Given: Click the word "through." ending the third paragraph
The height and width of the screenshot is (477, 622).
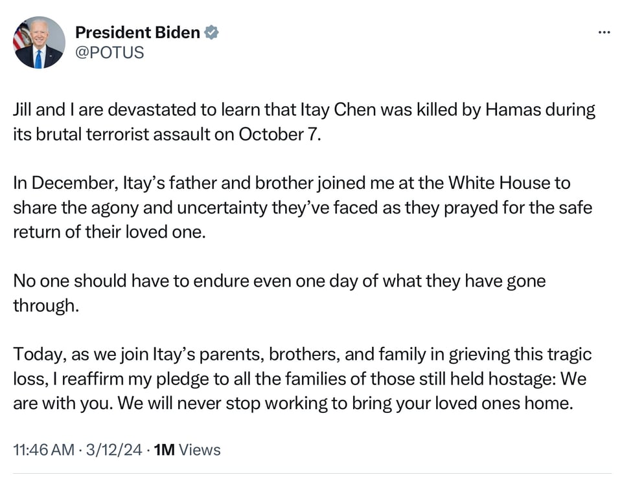Looking at the screenshot, I should [x=45, y=305].
